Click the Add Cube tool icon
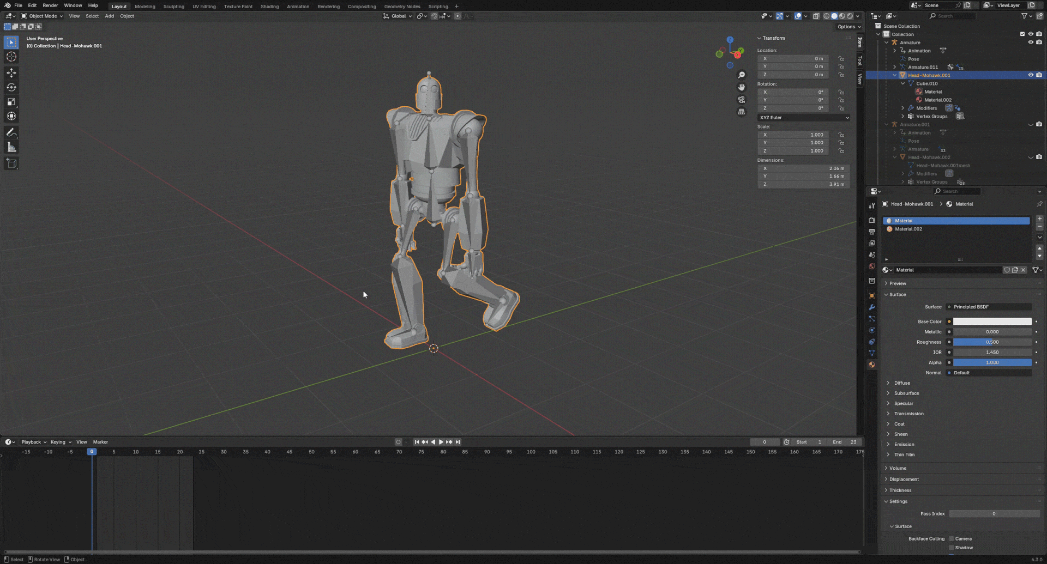 point(11,163)
